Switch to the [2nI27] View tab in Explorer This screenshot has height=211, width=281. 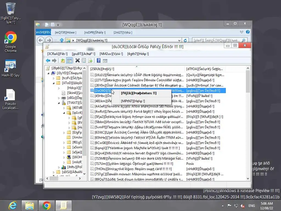[x=123, y=32]
